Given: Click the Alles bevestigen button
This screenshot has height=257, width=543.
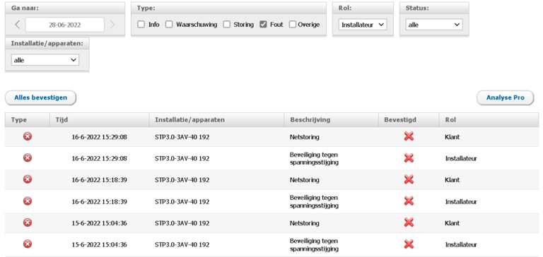Looking at the screenshot, I should (x=40, y=98).
